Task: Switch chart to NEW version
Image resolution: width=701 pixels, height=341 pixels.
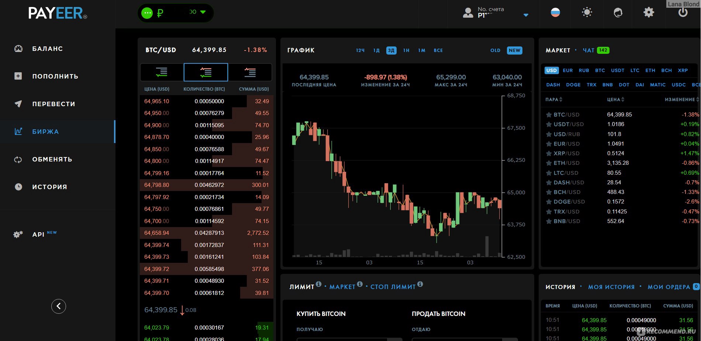Action: [514, 51]
